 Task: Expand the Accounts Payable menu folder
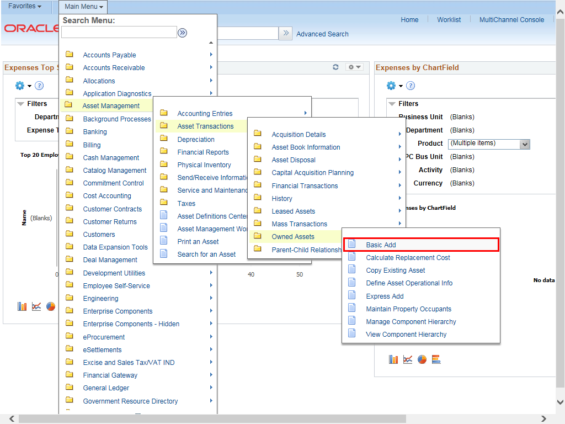[109, 55]
